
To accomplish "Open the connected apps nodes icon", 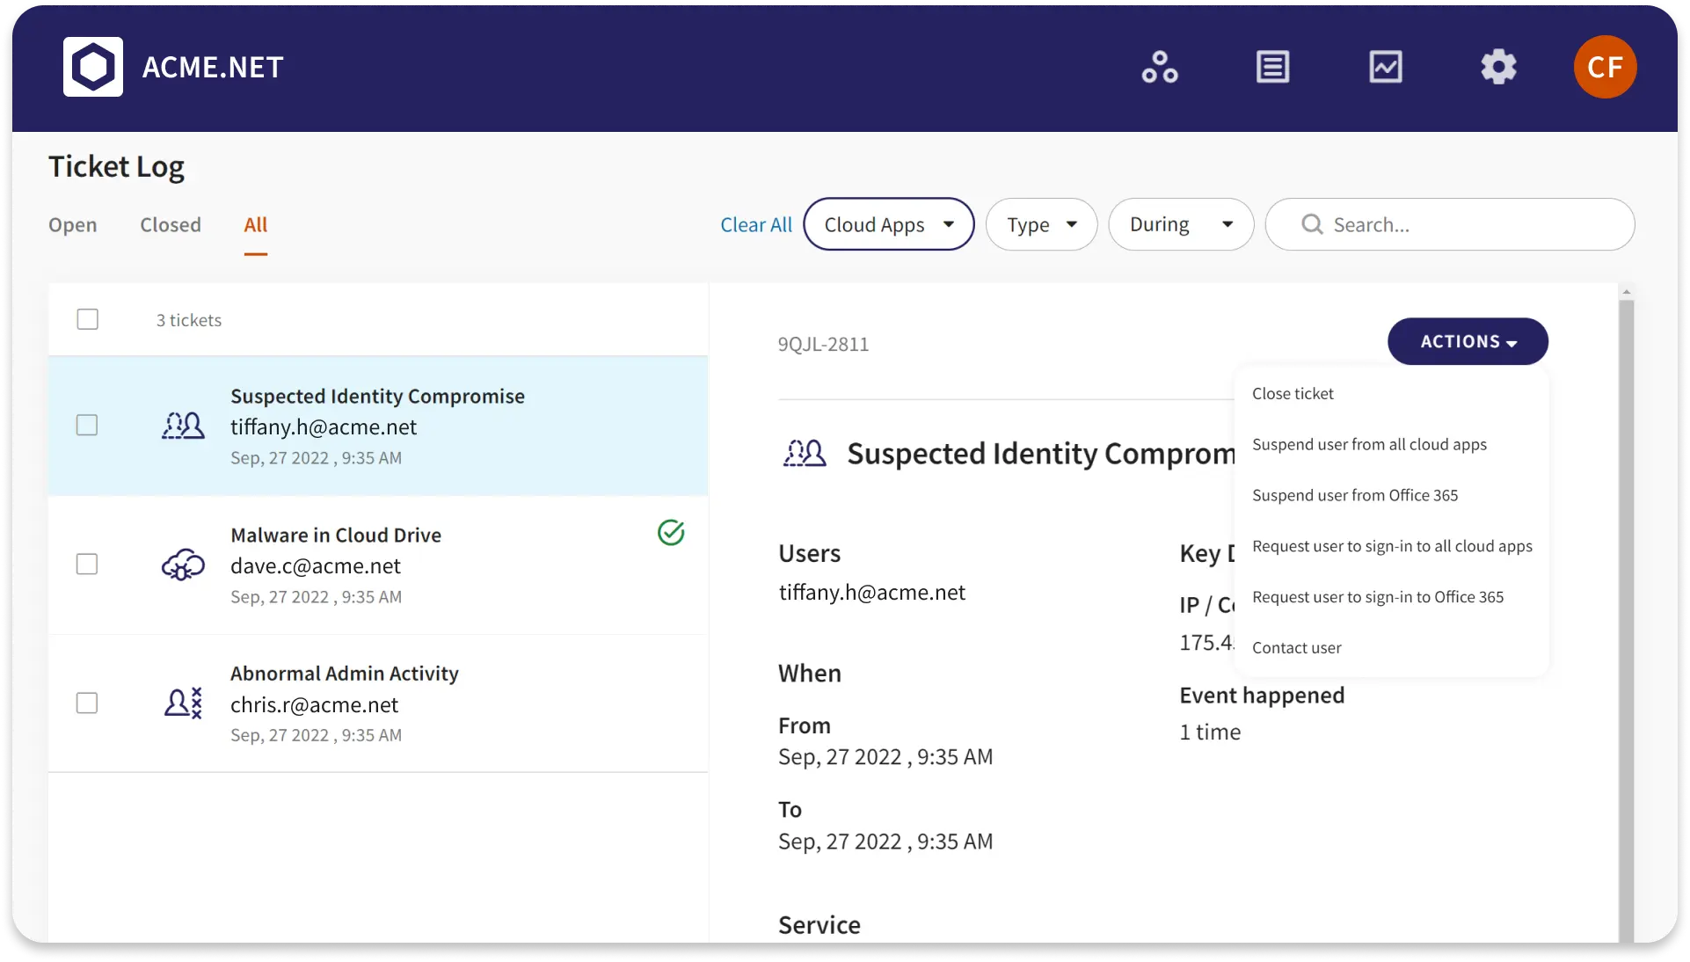I will tap(1160, 67).
